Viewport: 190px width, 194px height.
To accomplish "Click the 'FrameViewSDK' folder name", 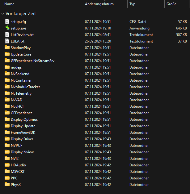I will click(23, 133).
